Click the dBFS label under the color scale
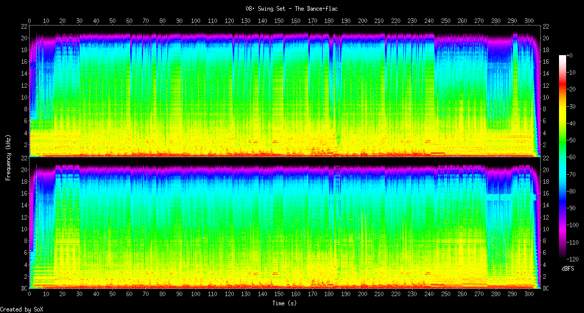This screenshot has width=584, height=313. point(568,269)
